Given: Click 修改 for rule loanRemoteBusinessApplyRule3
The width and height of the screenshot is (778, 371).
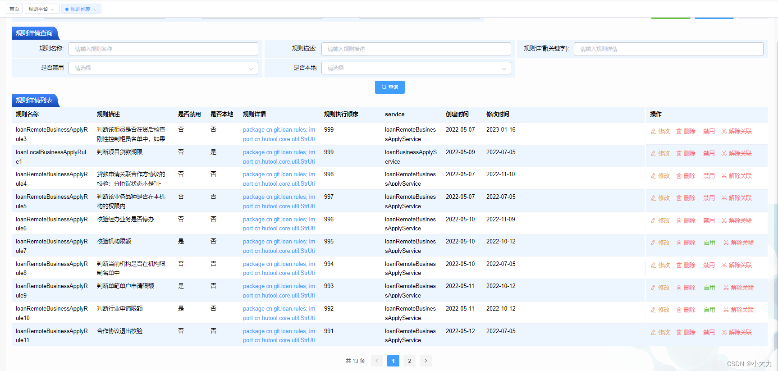Looking at the screenshot, I should click(x=660, y=131).
